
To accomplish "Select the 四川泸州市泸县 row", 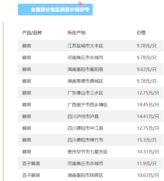I will [91, 116].
